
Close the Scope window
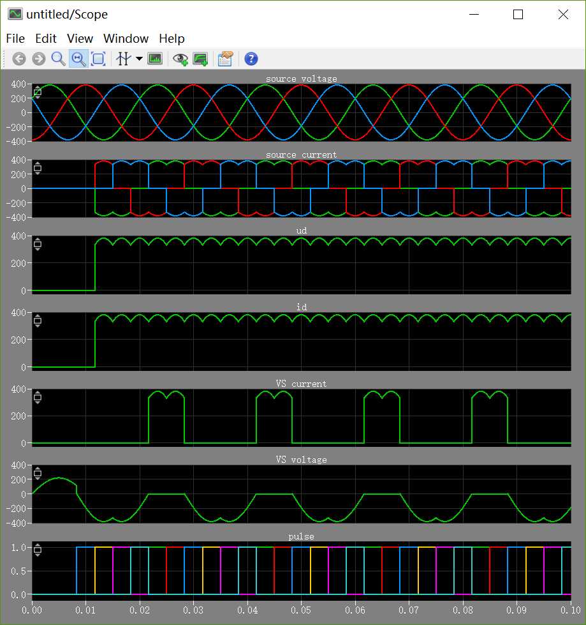coord(563,14)
